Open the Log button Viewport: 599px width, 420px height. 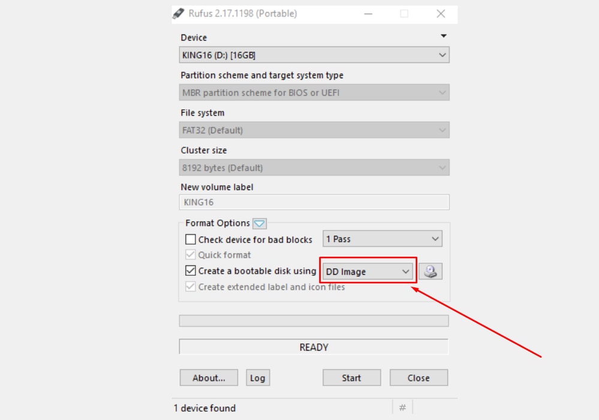click(x=258, y=377)
